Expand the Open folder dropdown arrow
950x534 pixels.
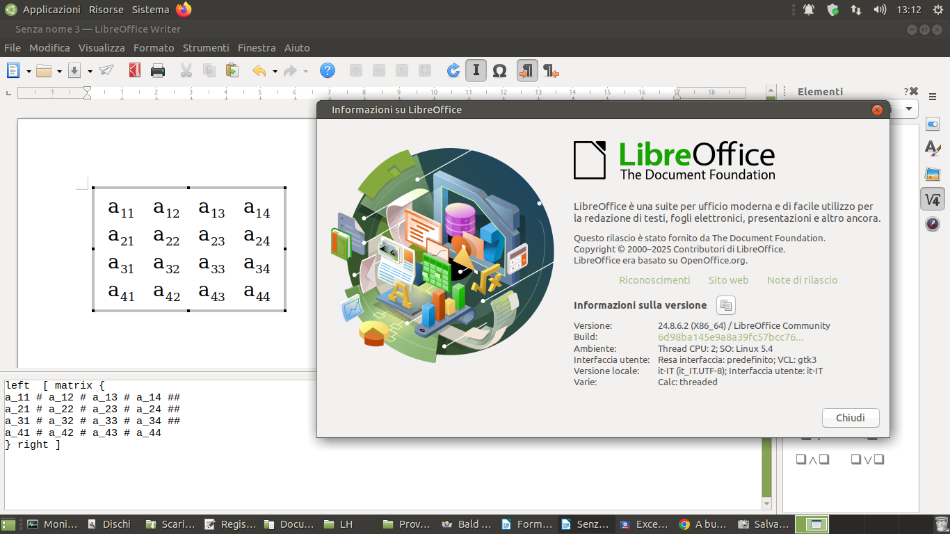[59, 71]
